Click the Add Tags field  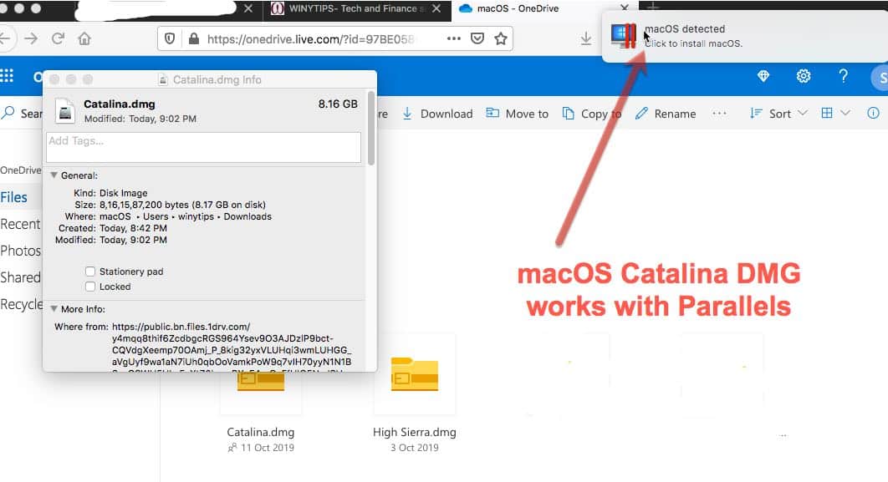tap(203, 147)
